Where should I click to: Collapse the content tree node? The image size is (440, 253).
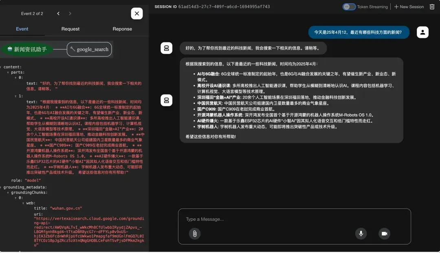coord(1,67)
